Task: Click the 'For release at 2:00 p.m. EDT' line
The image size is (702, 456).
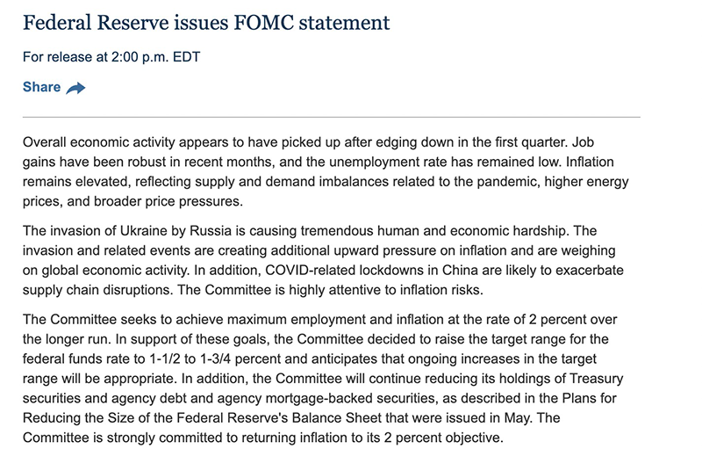Action: click(x=111, y=57)
